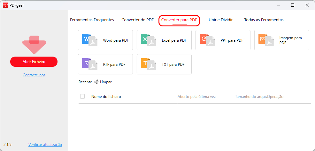
Task: Click the PDFgear logo in title bar
Action: [5, 5]
